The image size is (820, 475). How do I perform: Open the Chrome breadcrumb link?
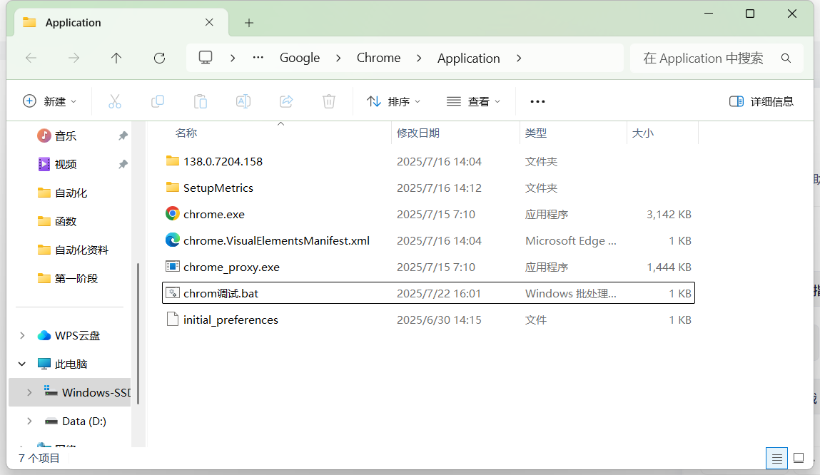(378, 58)
